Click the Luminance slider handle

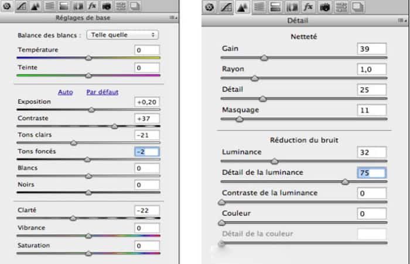[274, 161]
